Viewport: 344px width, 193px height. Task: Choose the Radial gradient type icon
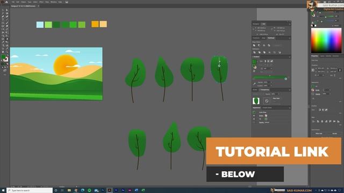click(x=268, y=61)
